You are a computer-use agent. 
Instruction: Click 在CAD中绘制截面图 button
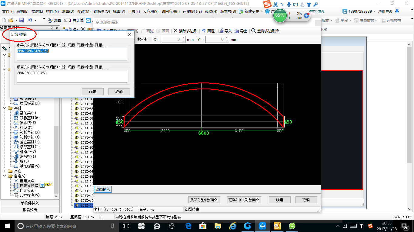(244, 200)
